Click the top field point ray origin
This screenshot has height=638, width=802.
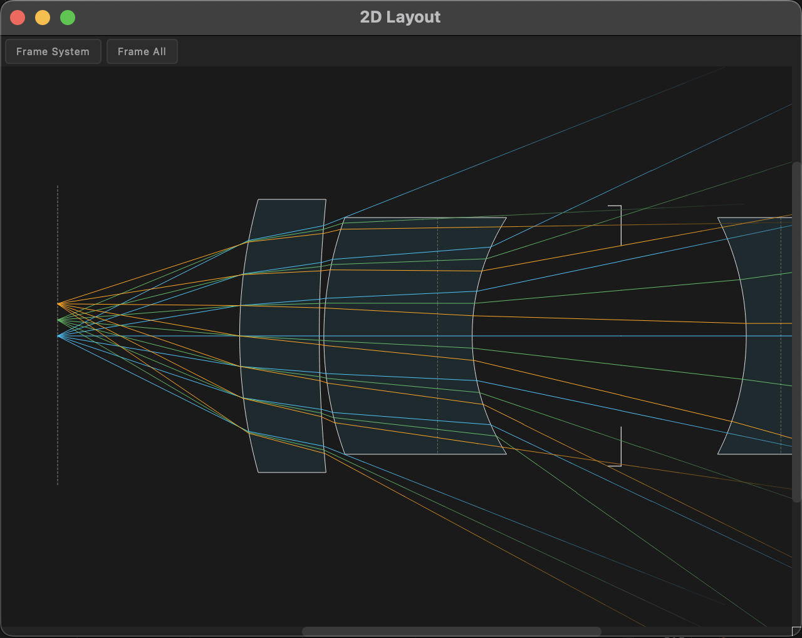click(58, 304)
